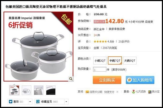Click the 包邮 red corner ribbon

[65, 21]
